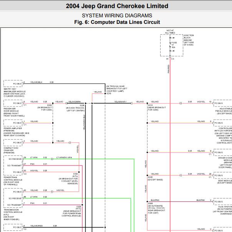Click the 'FUSE 17 10A' label

click(x=174, y=45)
